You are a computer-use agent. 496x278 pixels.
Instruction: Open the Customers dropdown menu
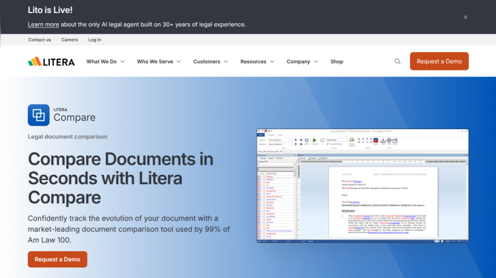(x=211, y=62)
